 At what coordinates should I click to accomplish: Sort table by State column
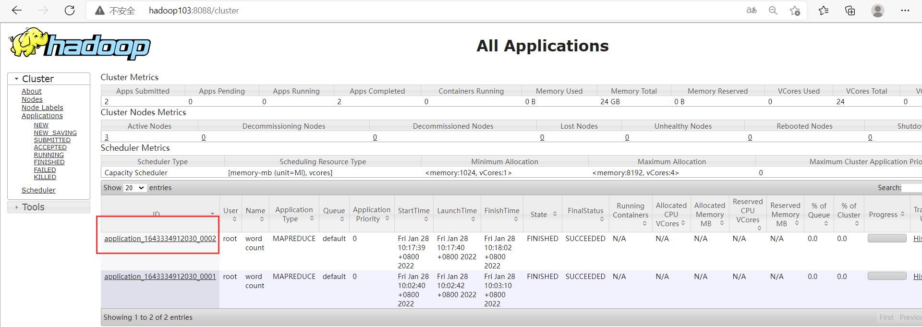[x=543, y=215]
